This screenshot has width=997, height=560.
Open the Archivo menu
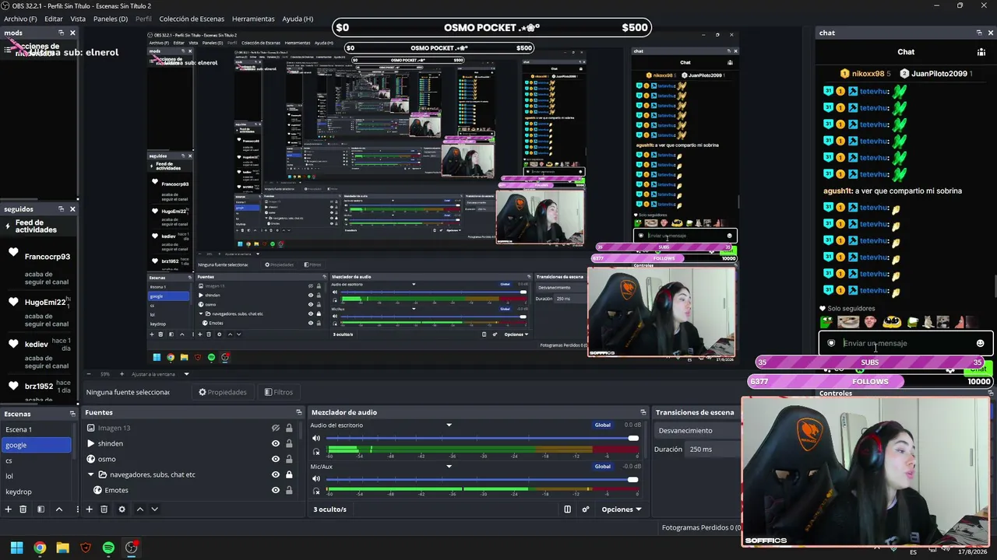click(x=20, y=19)
